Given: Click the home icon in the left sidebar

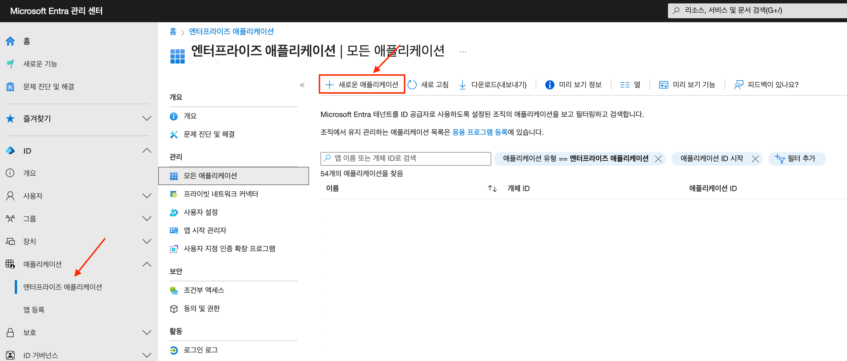Looking at the screenshot, I should pyautogui.click(x=10, y=41).
